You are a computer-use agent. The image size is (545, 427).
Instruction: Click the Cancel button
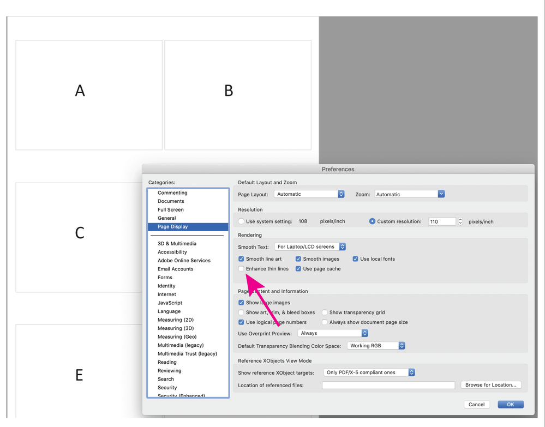(476, 405)
